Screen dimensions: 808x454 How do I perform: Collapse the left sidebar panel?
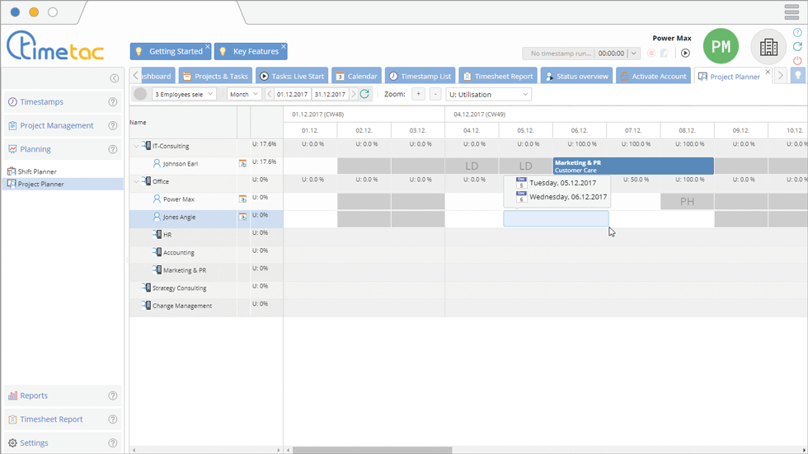(x=115, y=78)
